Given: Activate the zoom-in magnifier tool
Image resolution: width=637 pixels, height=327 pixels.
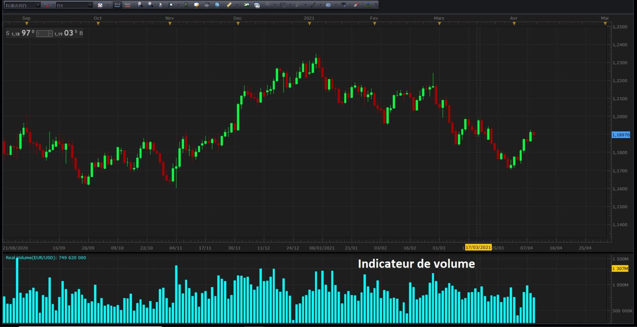Looking at the screenshot, I should point(140,5).
